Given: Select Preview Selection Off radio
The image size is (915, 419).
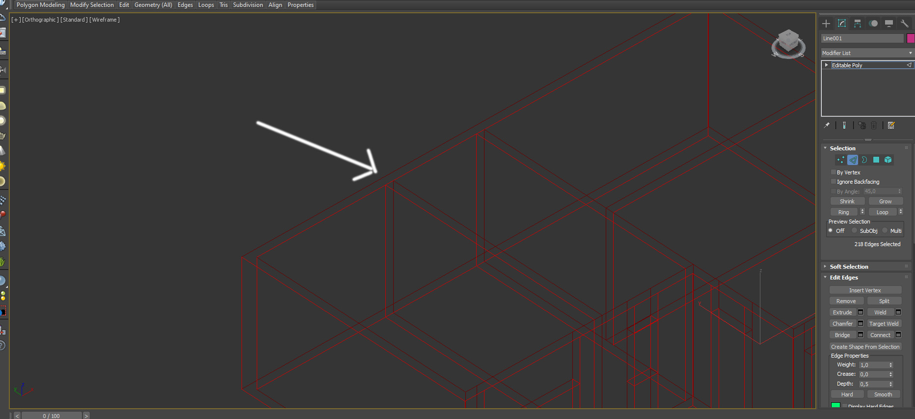Looking at the screenshot, I should coord(831,230).
